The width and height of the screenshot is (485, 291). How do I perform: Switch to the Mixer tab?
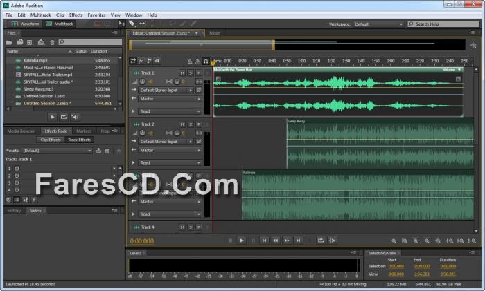215,33
